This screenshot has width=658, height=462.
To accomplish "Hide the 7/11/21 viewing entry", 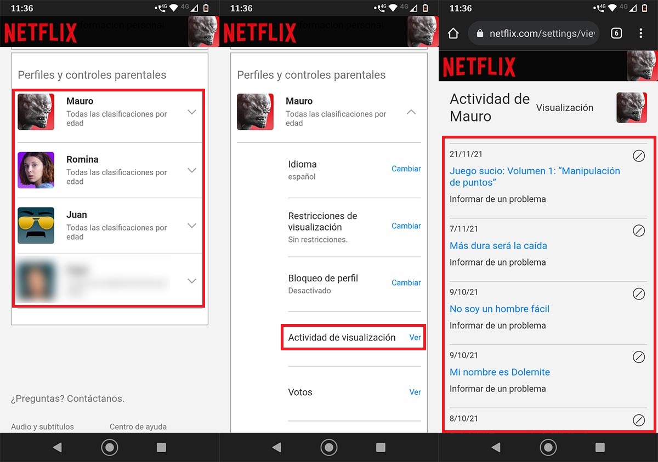I will 639,230.
